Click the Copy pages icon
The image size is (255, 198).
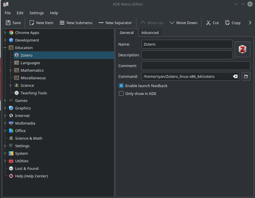(227, 23)
